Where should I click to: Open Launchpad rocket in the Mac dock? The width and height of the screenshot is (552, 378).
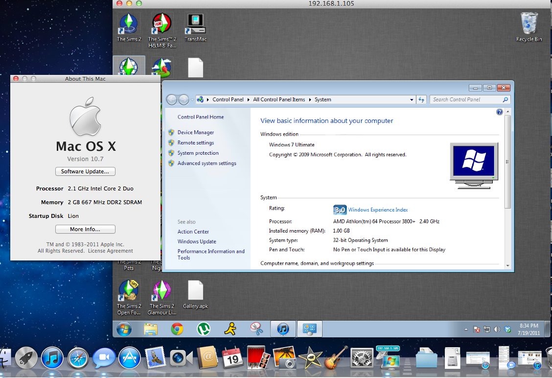pyautogui.click(x=26, y=358)
